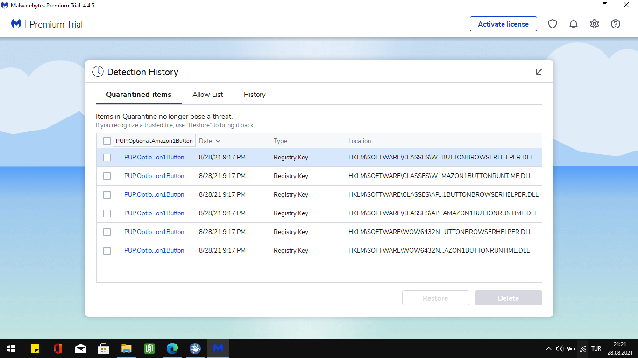Collapse Detection History with the diagonal arrow icon
The image size is (638, 358).
(x=539, y=71)
